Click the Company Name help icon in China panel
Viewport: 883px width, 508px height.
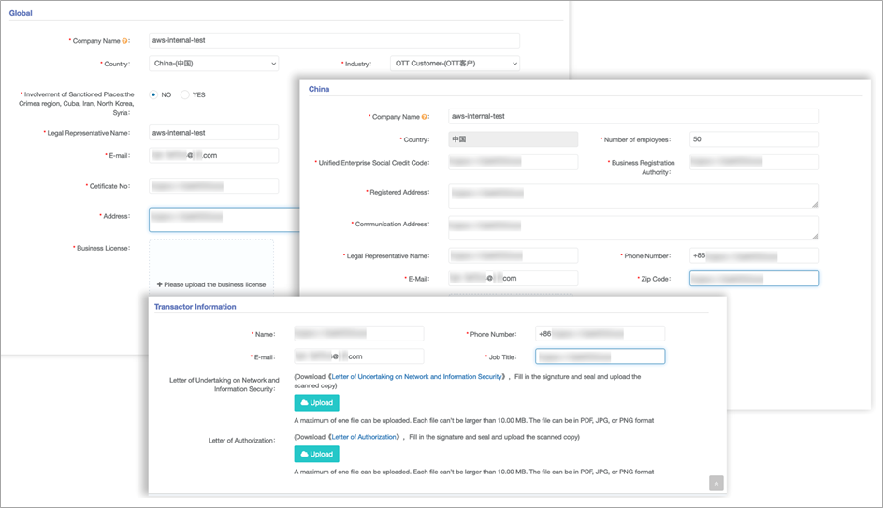[424, 117]
